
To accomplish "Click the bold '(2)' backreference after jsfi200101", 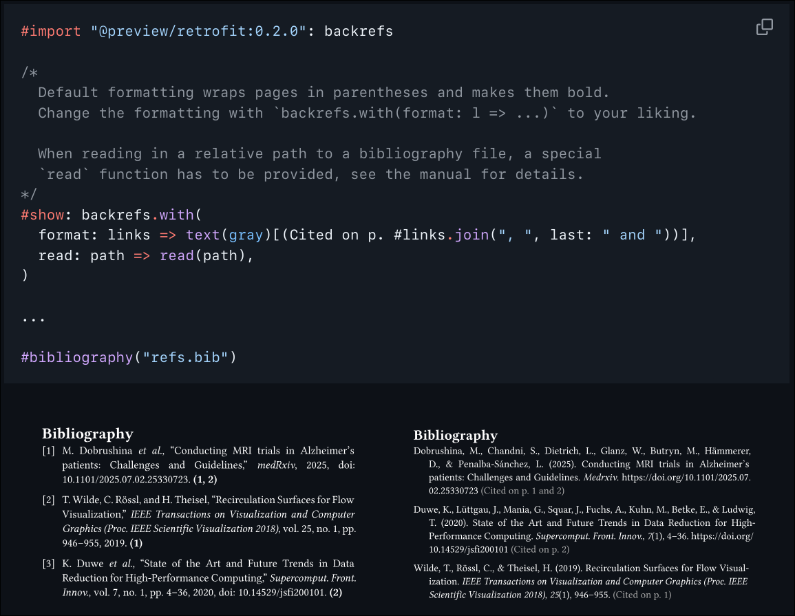I will pyautogui.click(x=336, y=592).
